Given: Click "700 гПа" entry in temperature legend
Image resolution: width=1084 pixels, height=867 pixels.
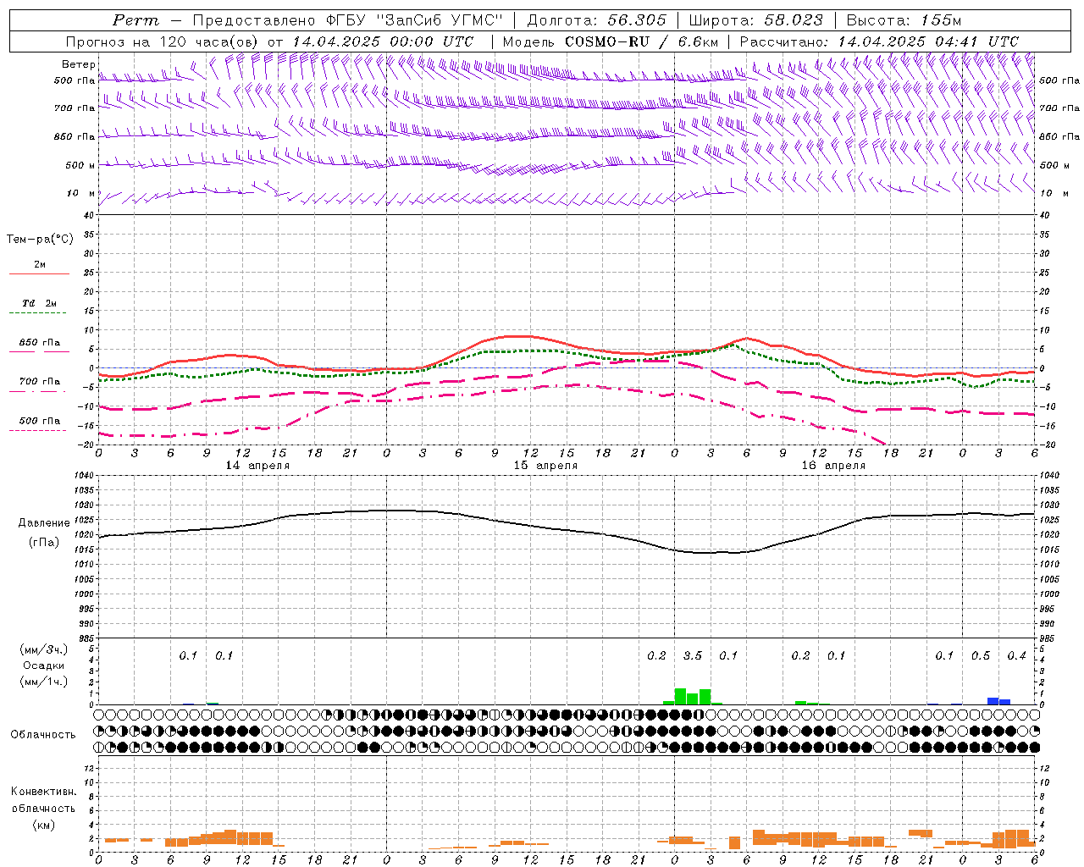Looking at the screenshot, I should [40, 382].
